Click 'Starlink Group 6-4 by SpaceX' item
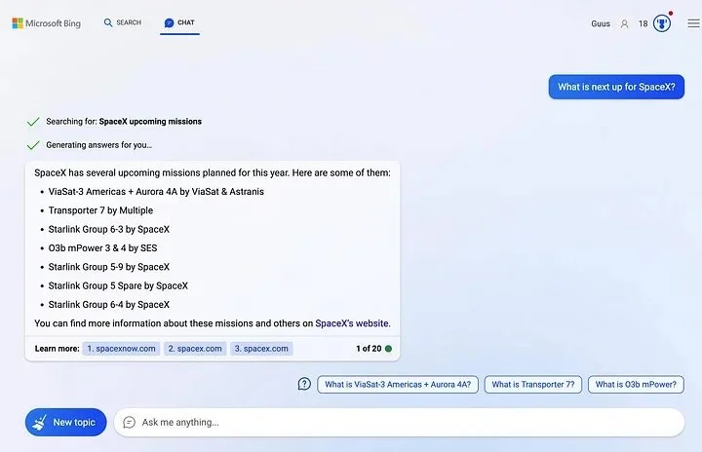This screenshot has width=702, height=452. click(x=109, y=304)
